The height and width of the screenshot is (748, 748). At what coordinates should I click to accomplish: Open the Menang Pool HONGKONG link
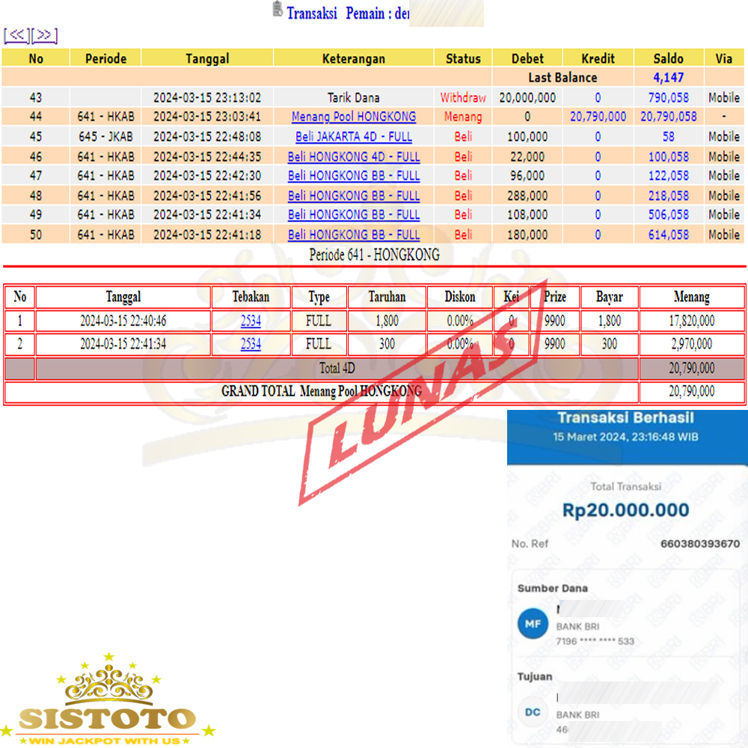coord(354,117)
